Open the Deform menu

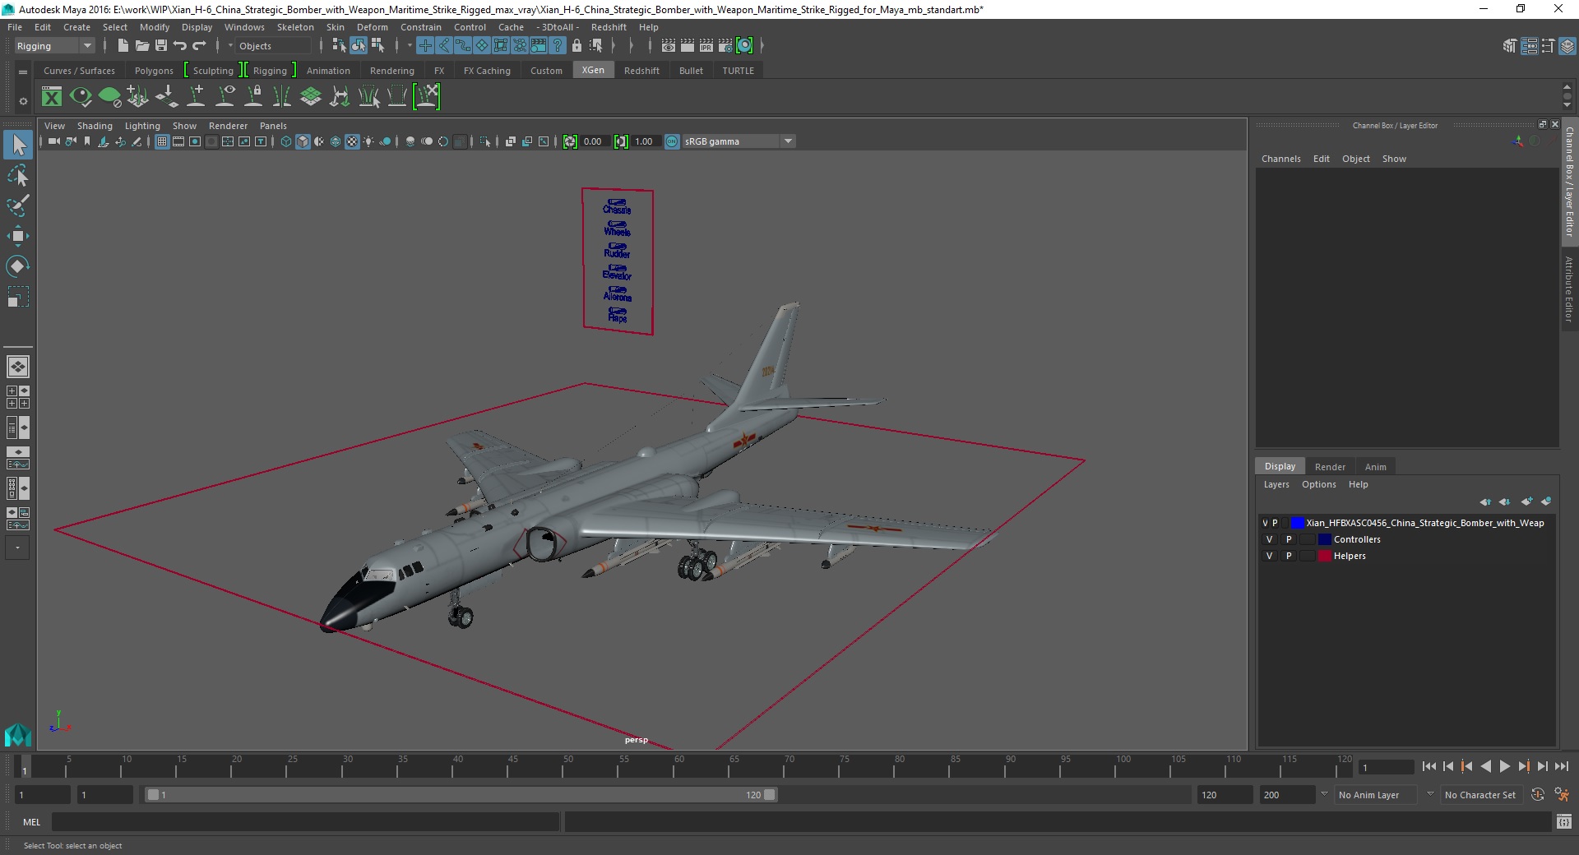pyautogui.click(x=372, y=27)
